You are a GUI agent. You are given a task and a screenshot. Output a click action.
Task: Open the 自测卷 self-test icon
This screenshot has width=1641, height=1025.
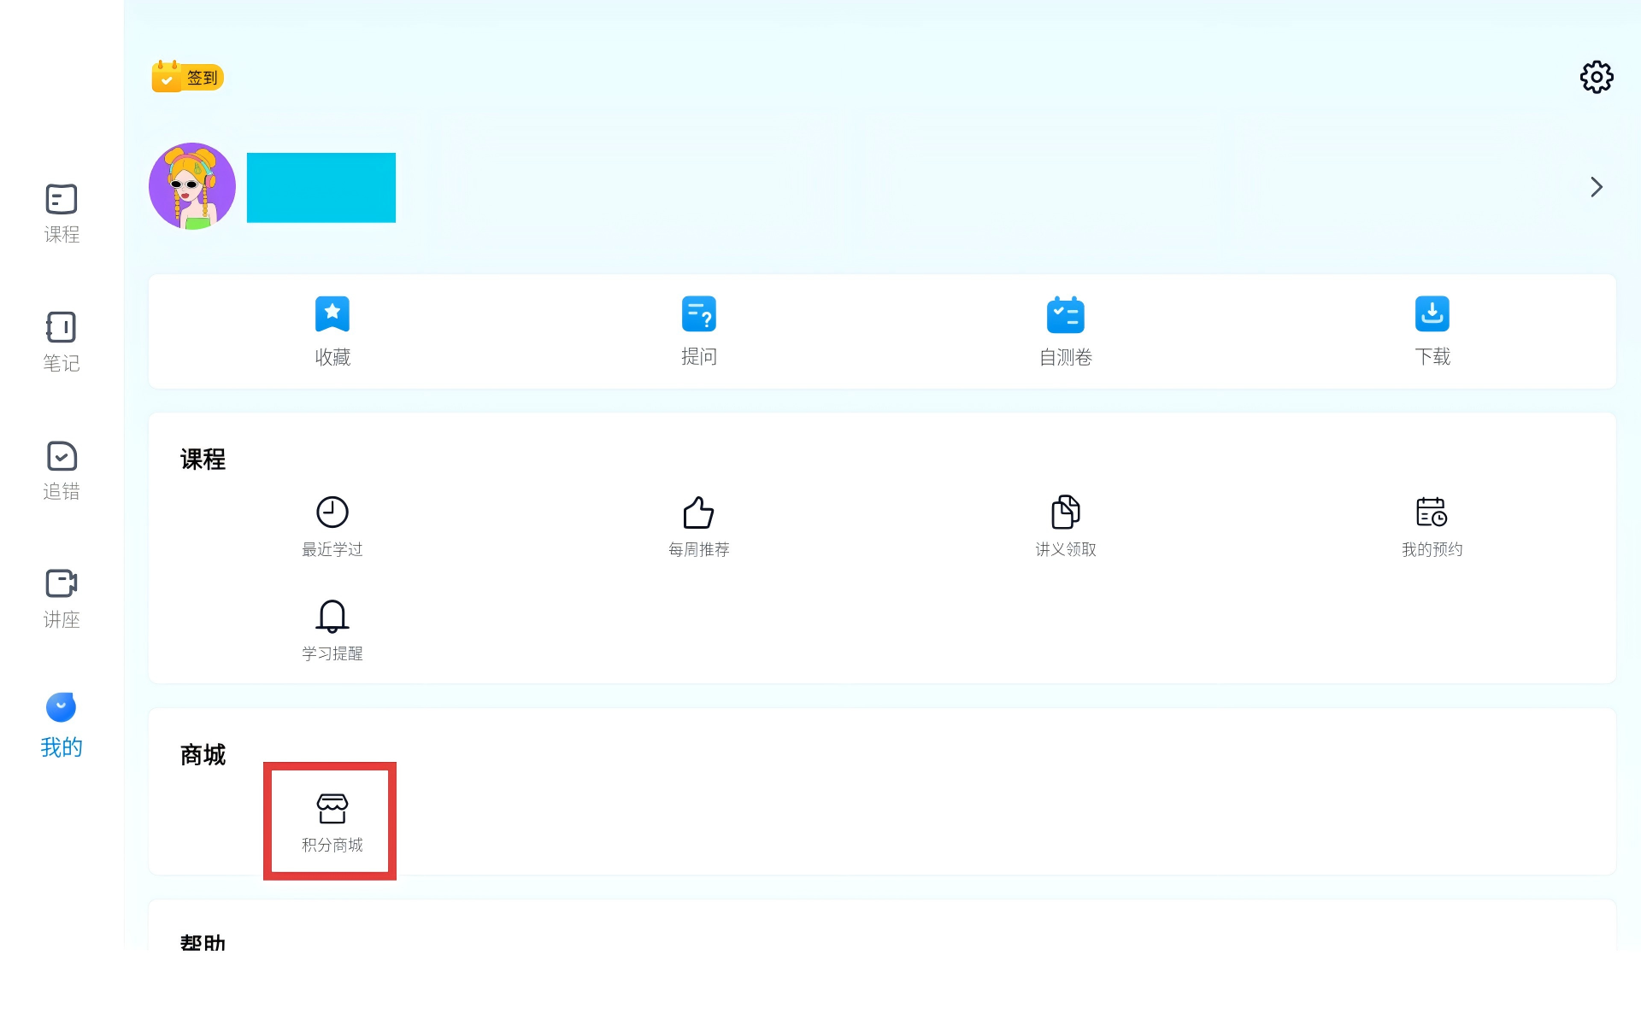(1065, 314)
